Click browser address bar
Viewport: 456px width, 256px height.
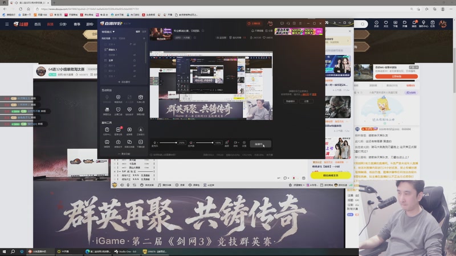[x=221, y=9]
